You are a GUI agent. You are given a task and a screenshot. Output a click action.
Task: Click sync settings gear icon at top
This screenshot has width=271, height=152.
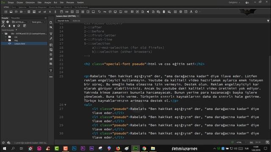pos(247,3)
